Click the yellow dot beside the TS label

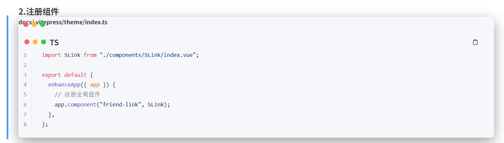pyautogui.click(x=35, y=42)
